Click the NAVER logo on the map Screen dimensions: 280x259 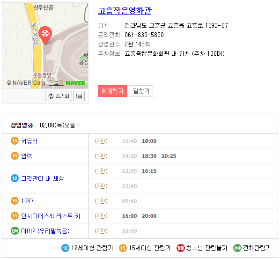(x=75, y=83)
